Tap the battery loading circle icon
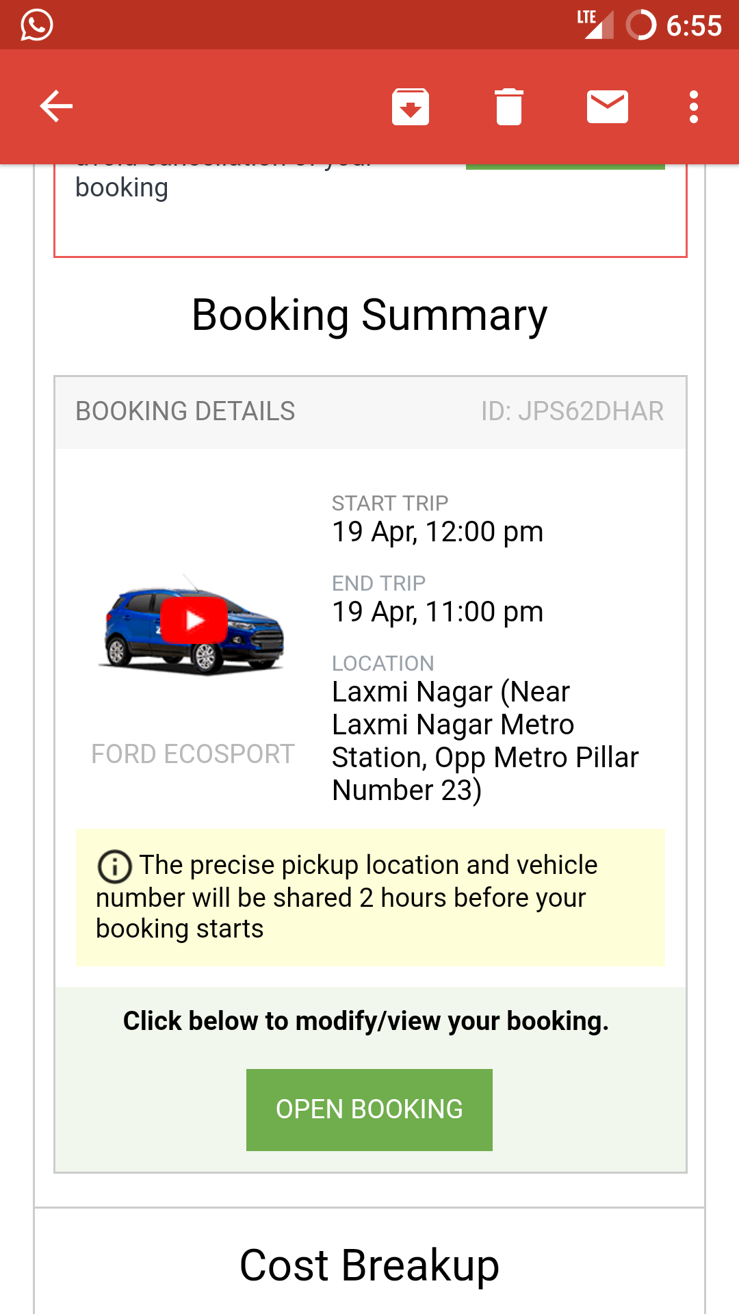Image resolution: width=739 pixels, height=1314 pixels. coord(641,25)
